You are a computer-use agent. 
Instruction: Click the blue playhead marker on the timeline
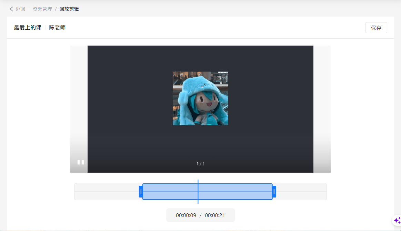pyautogui.click(x=198, y=192)
